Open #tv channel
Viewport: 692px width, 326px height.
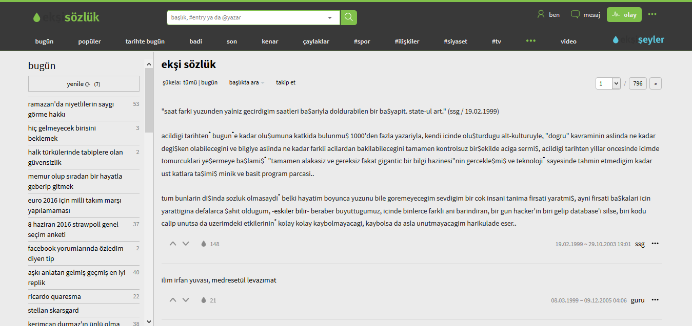point(496,41)
